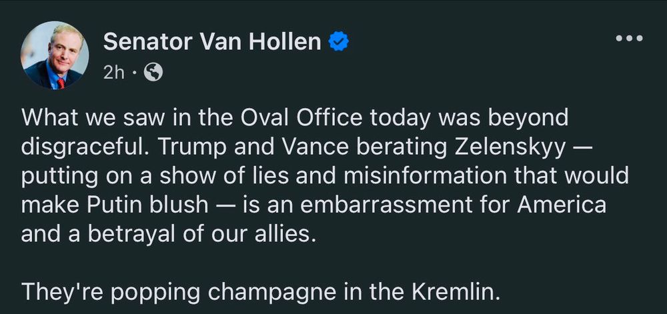Open Senator Van Hollen's profile picture
Viewport: 667px width, 314px height.
[55, 55]
